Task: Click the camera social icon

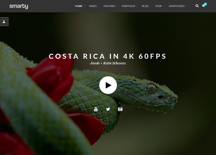Action: (120, 109)
